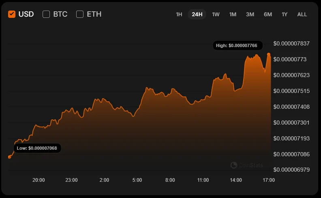Click the Low price label

coord(37,148)
